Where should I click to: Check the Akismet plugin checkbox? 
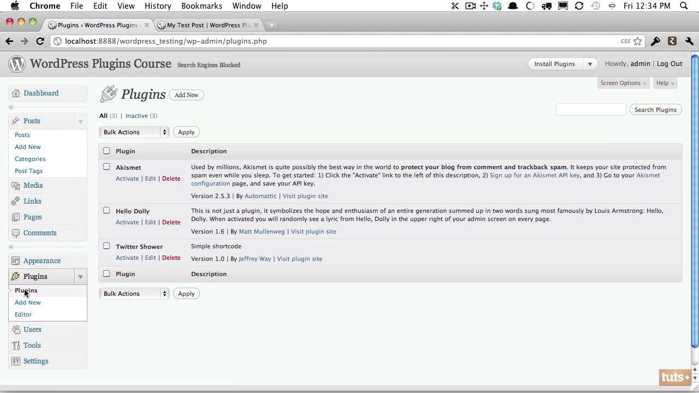[106, 166]
